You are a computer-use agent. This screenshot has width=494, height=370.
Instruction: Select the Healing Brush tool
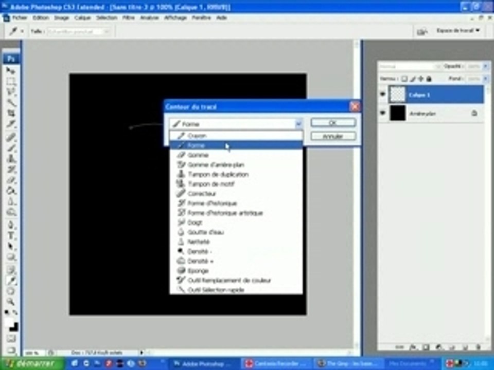tap(11, 137)
